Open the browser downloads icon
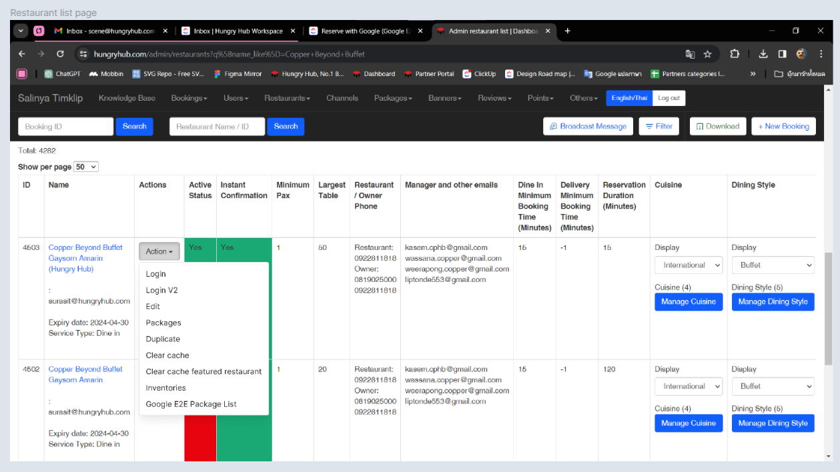The width and height of the screenshot is (840, 472). click(763, 54)
